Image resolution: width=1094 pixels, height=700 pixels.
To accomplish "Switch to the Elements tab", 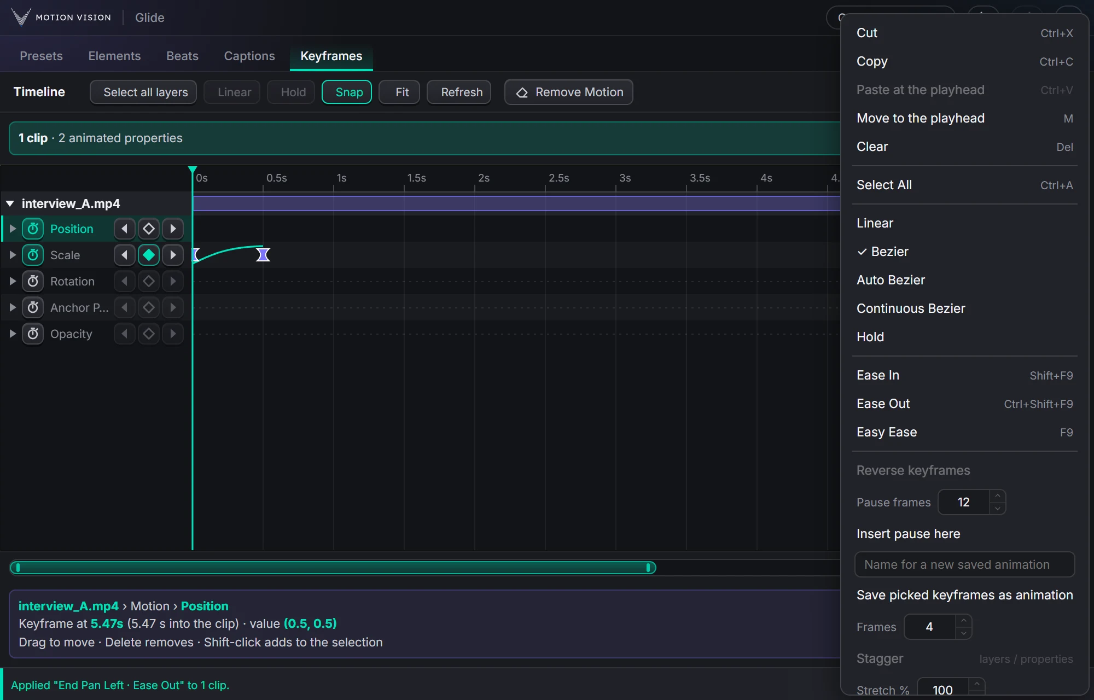I will pos(114,56).
